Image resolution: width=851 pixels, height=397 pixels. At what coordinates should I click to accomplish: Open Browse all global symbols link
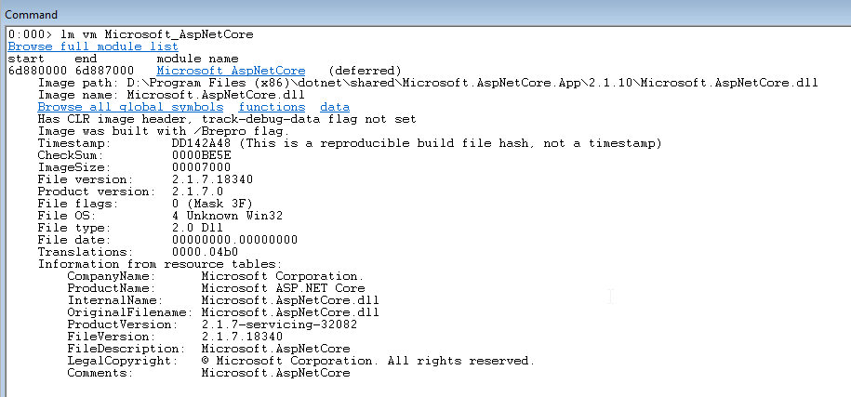tap(130, 107)
